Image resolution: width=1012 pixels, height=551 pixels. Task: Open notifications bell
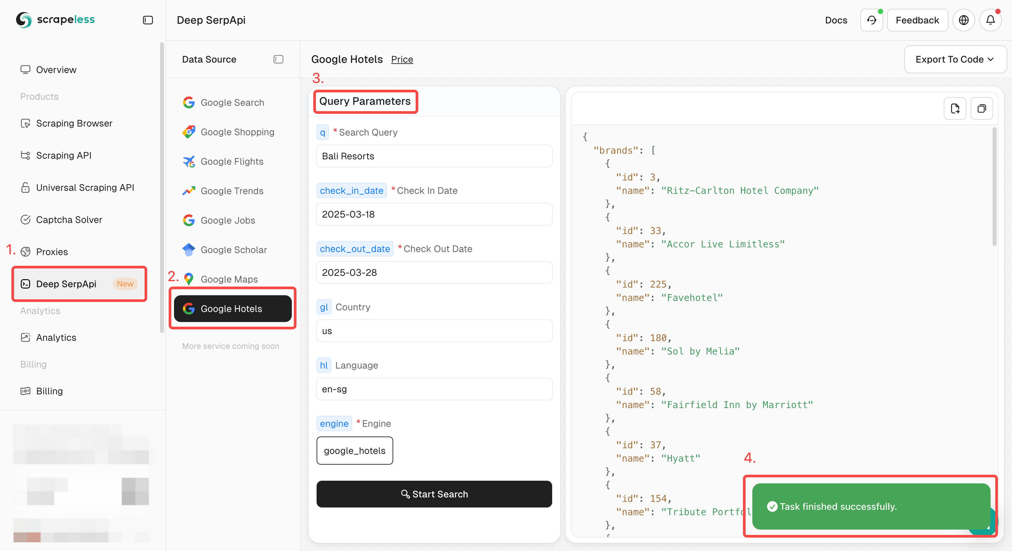coord(990,20)
